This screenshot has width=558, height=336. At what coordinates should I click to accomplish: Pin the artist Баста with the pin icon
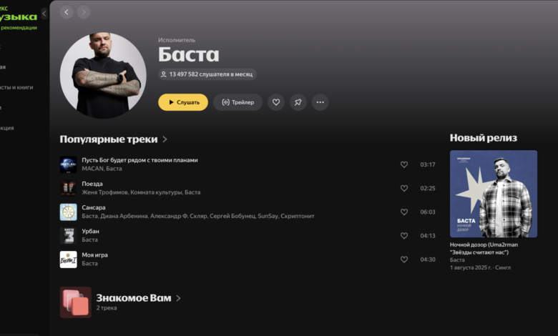(298, 102)
